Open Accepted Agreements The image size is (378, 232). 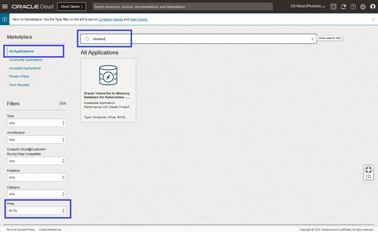(x=25, y=68)
